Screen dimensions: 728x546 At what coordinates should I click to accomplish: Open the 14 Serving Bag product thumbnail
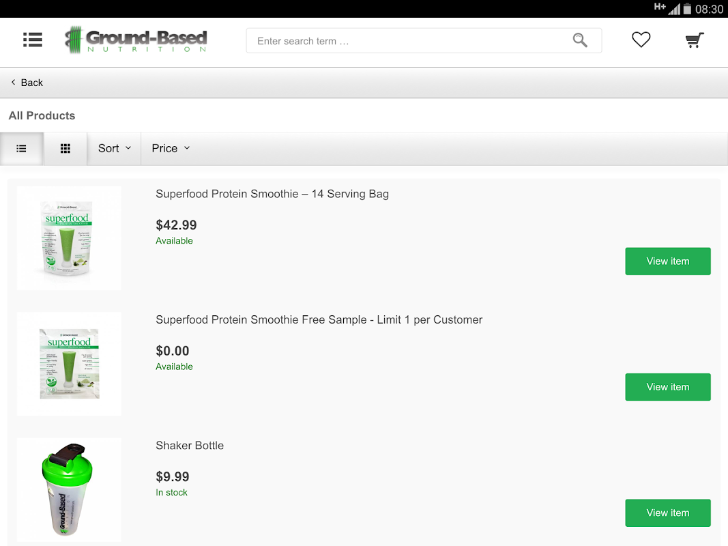[x=69, y=238]
